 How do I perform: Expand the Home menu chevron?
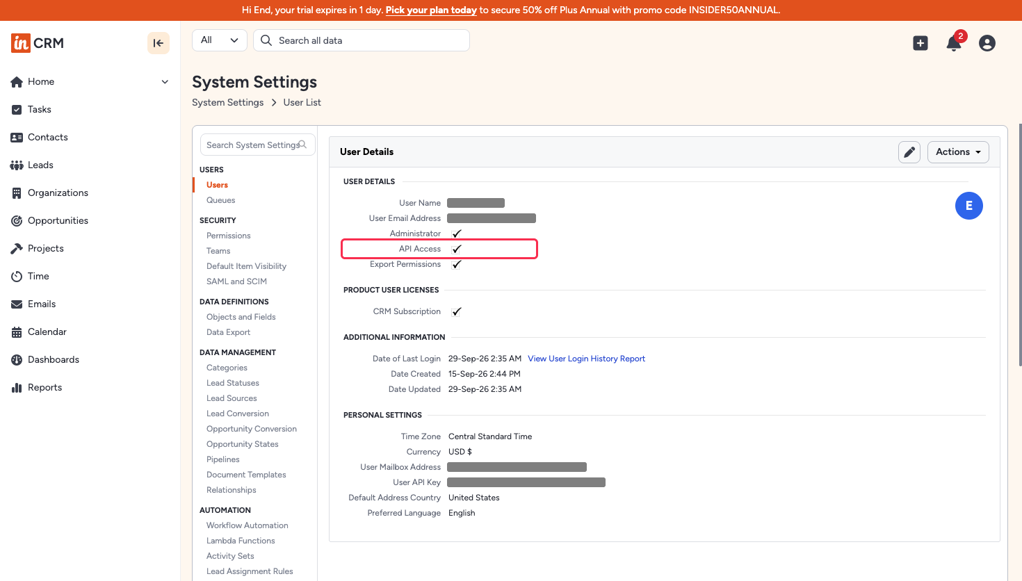[x=165, y=82]
